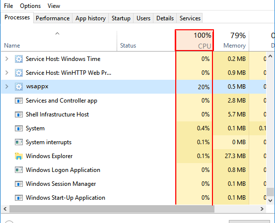The width and height of the screenshot is (275, 223).
Task: Click the Windows Logon Application icon
Action: [x=19, y=170]
